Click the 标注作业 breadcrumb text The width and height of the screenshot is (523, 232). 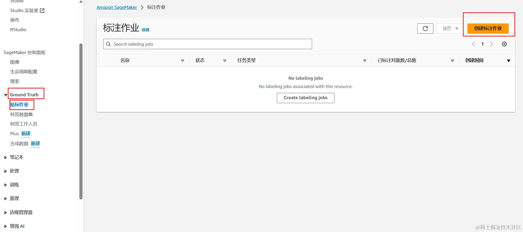(156, 7)
